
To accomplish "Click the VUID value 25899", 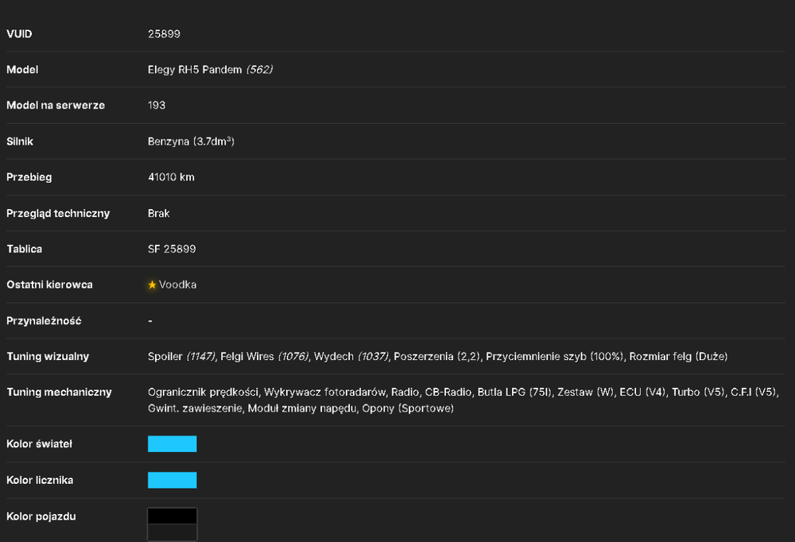I will (x=164, y=34).
